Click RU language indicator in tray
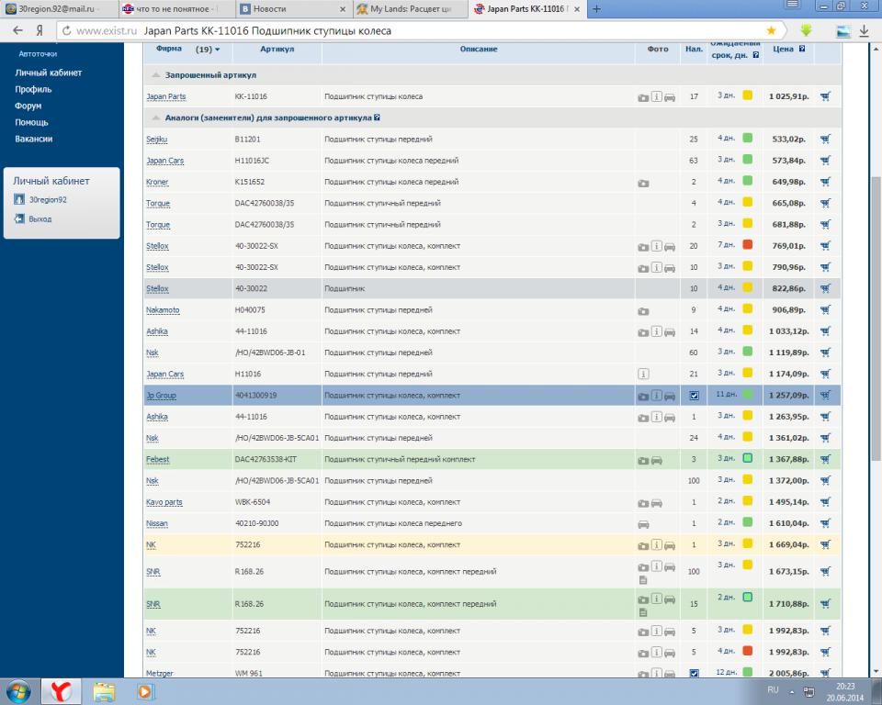Screen dimensions: 882x705 point(773,690)
